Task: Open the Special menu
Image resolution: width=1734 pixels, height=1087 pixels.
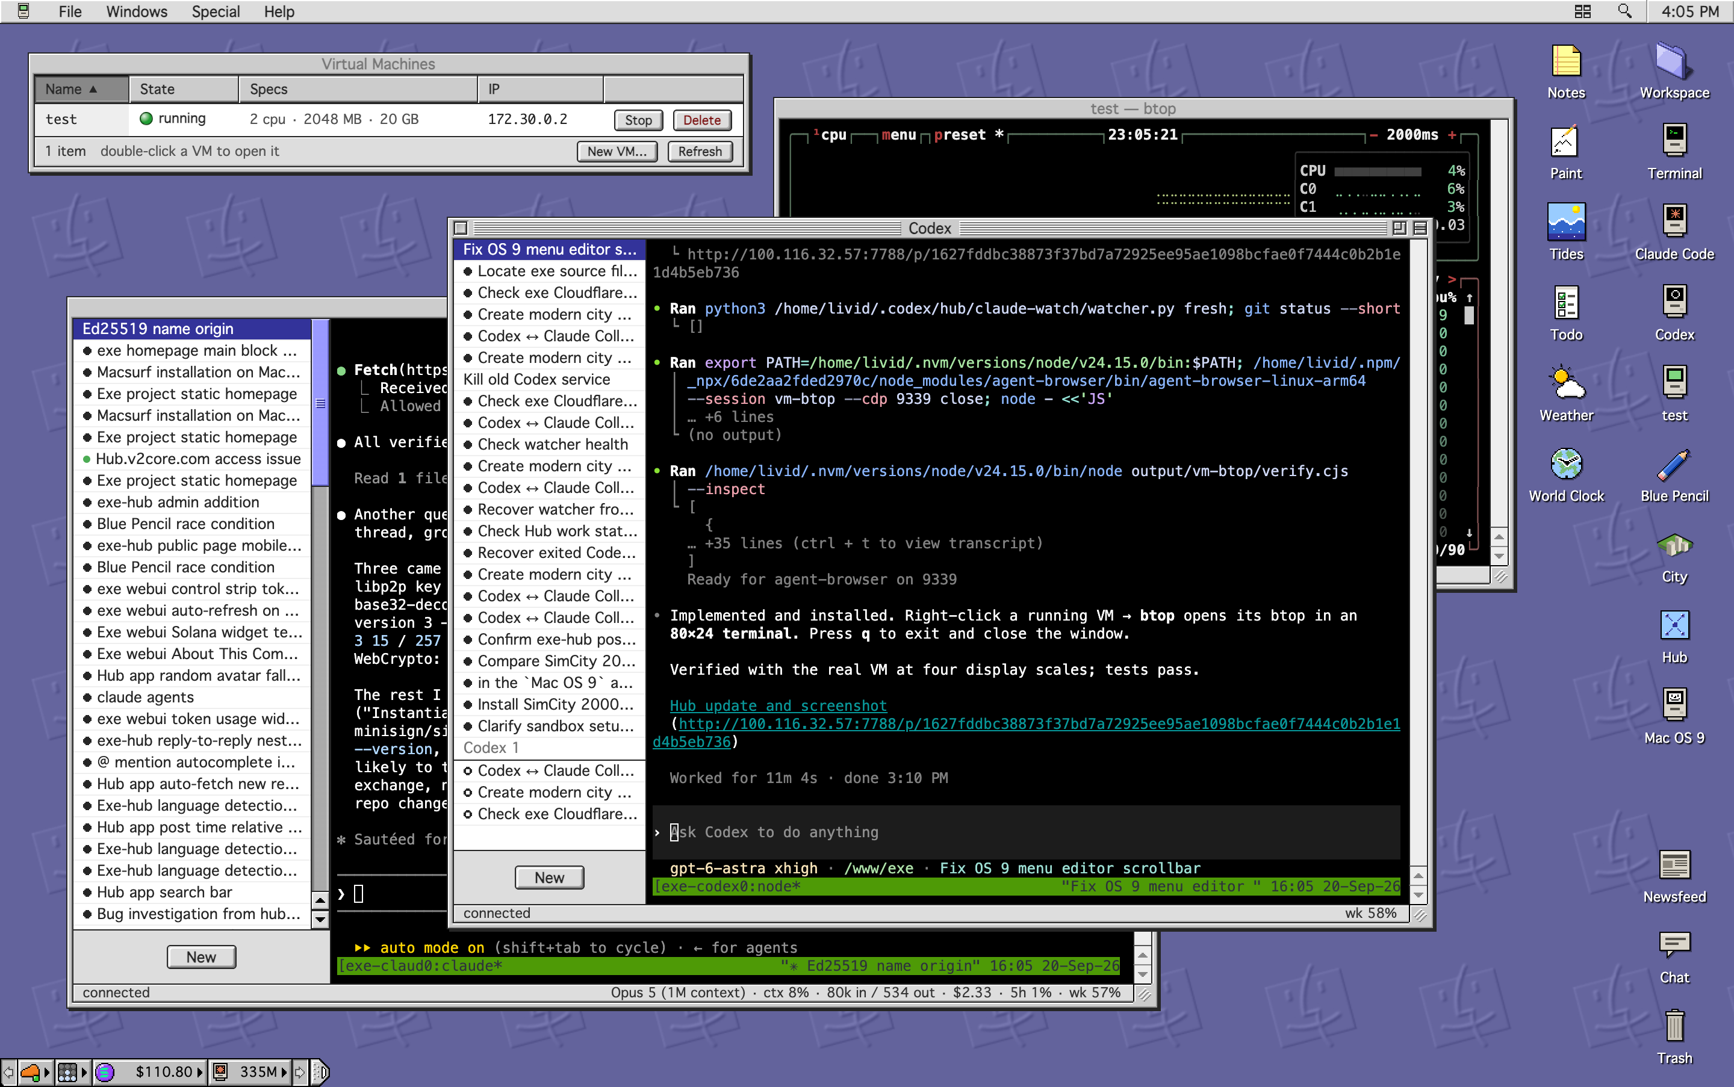Action: click(215, 11)
